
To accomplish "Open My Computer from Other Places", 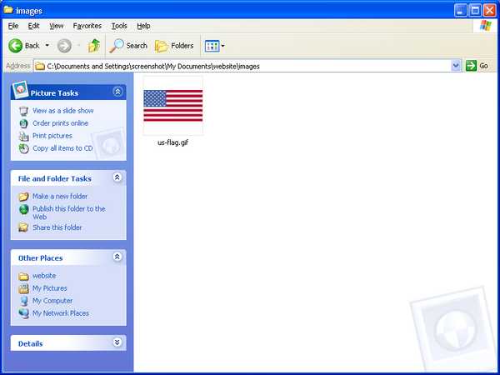I will point(52,301).
